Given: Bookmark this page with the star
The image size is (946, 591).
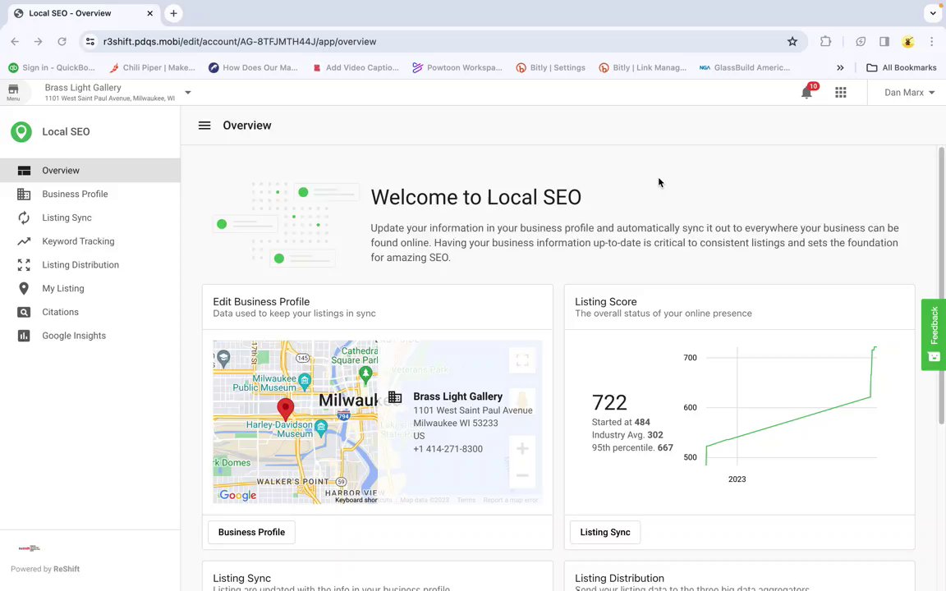Looking at the screenshot, I should pyautogui.click(x=792, y=42).
